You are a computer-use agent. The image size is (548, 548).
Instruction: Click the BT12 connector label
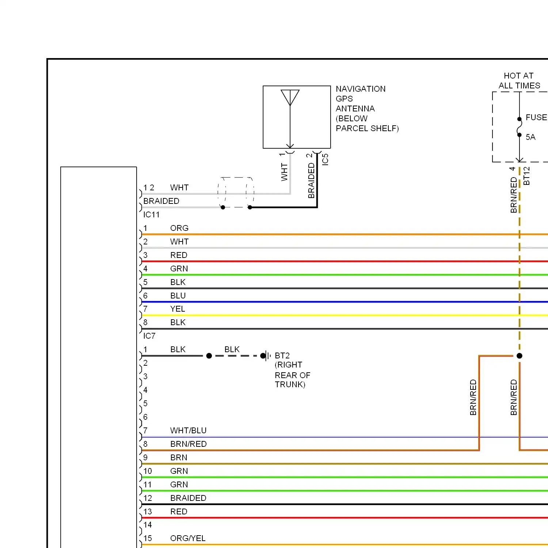(x=526, y=176)
